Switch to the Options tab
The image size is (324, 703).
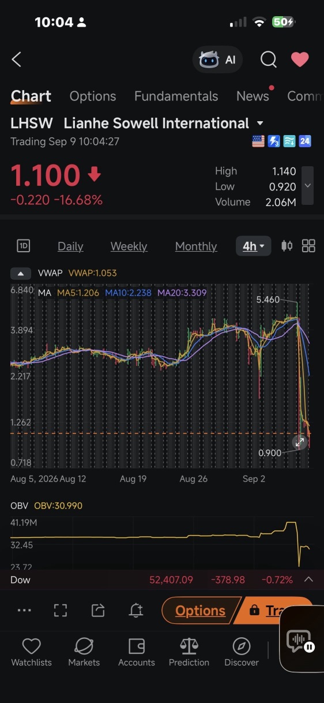coord(93,96)
